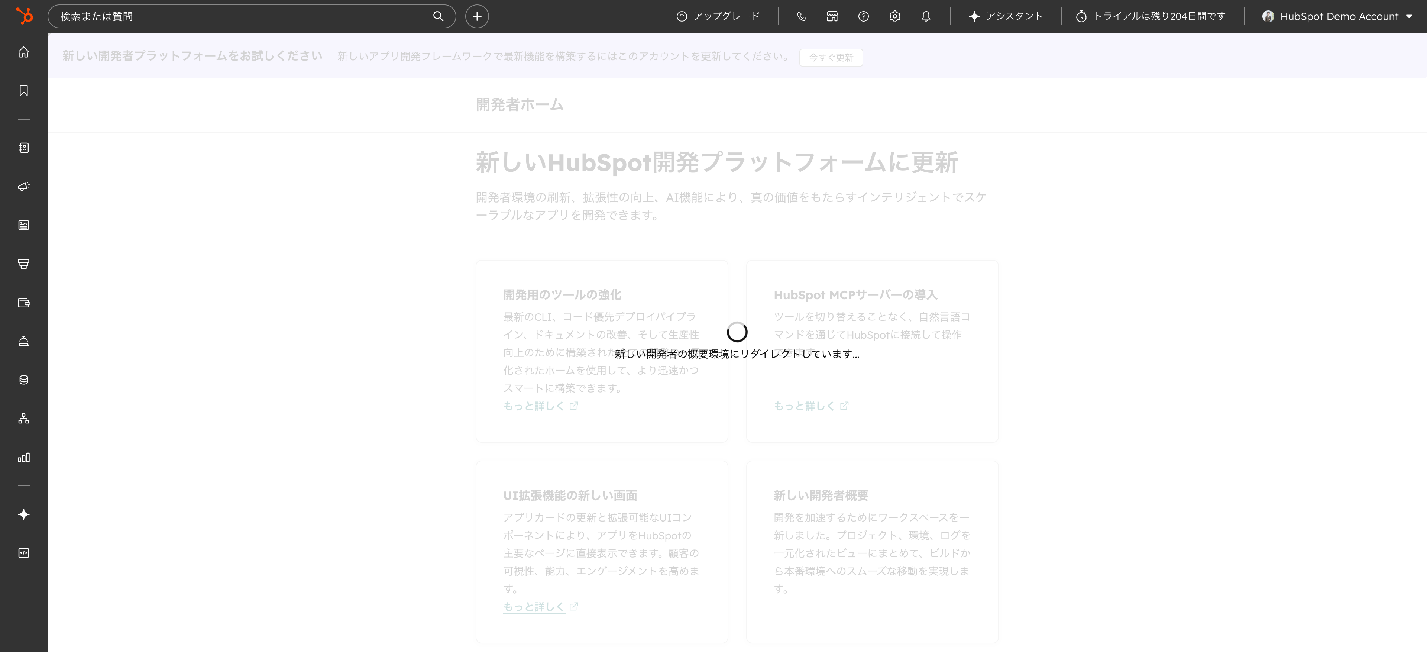This screenshot has height=652, width=1427.
Task: Click the plus quick-create button
Action: click(x=476, y=17)
